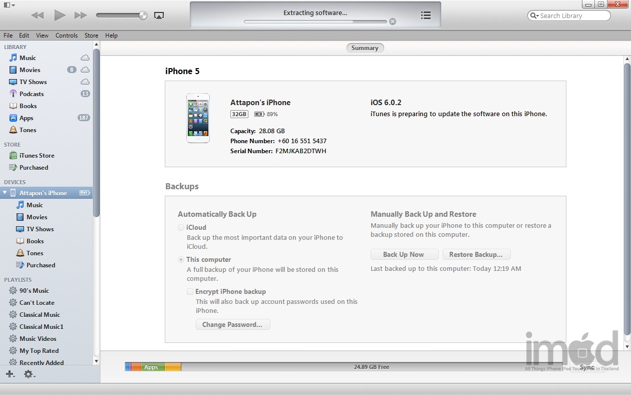Open the Store menu
Viewport: 631px width, 395px height.
(x=91, y=36)
